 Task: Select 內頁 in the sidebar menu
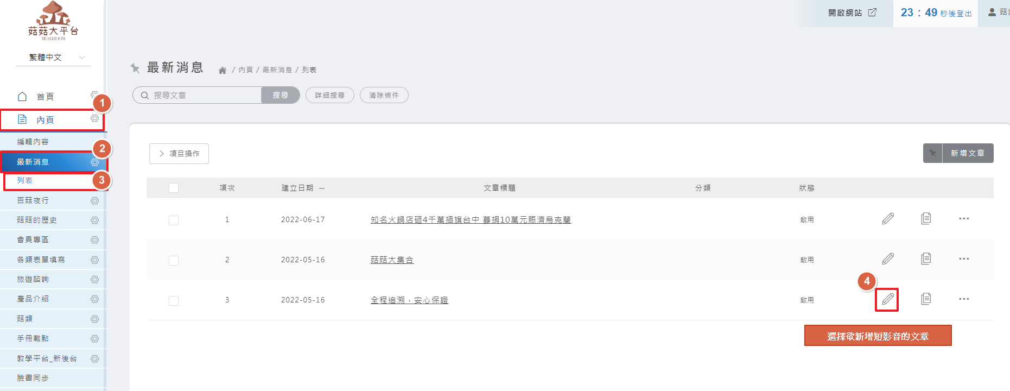pyautogui.click(x=45, y=120)
